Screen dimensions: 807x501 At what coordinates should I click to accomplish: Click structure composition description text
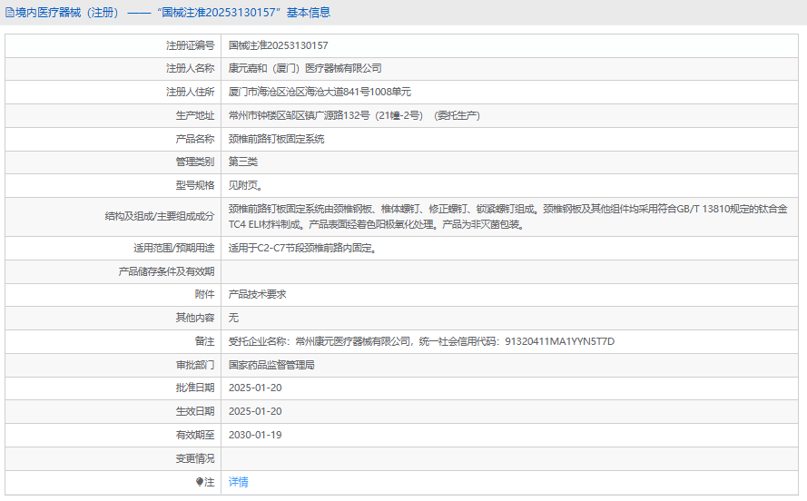[x=508, y=217]
